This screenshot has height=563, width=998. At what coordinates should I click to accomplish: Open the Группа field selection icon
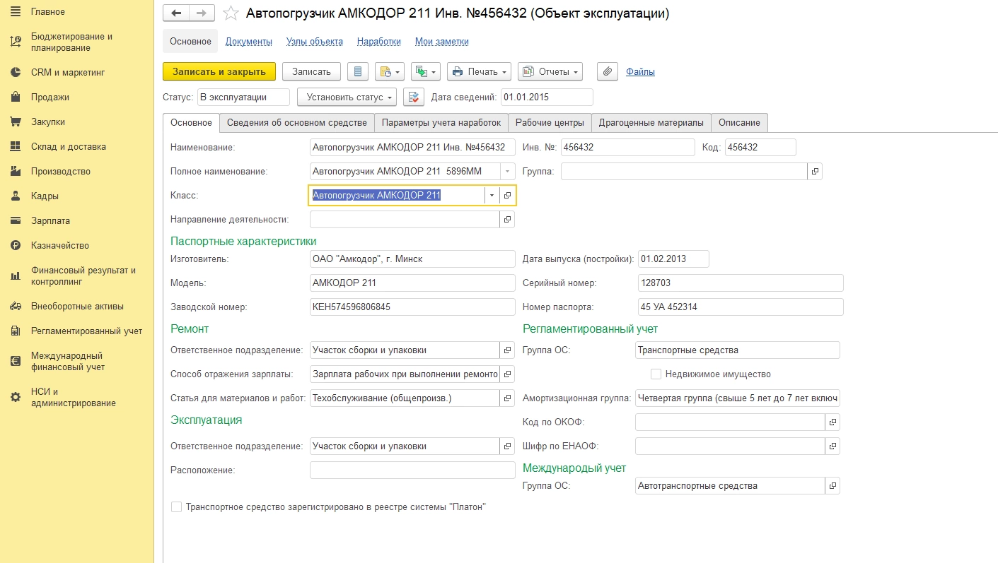click(815, 172)
